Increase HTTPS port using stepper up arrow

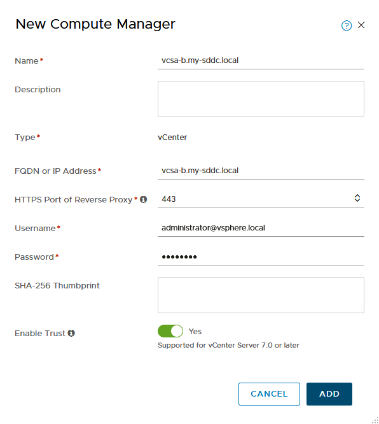[357, 195]
